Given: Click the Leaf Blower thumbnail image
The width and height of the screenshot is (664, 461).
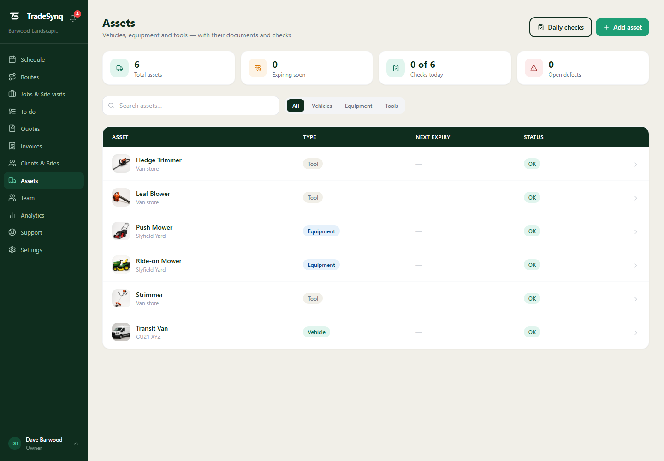Looking at the screenshot, I should click(121, 197).
